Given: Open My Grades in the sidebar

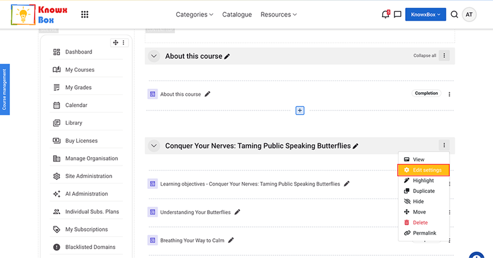Looking at the screenshot, I should (x=86, y=88).
